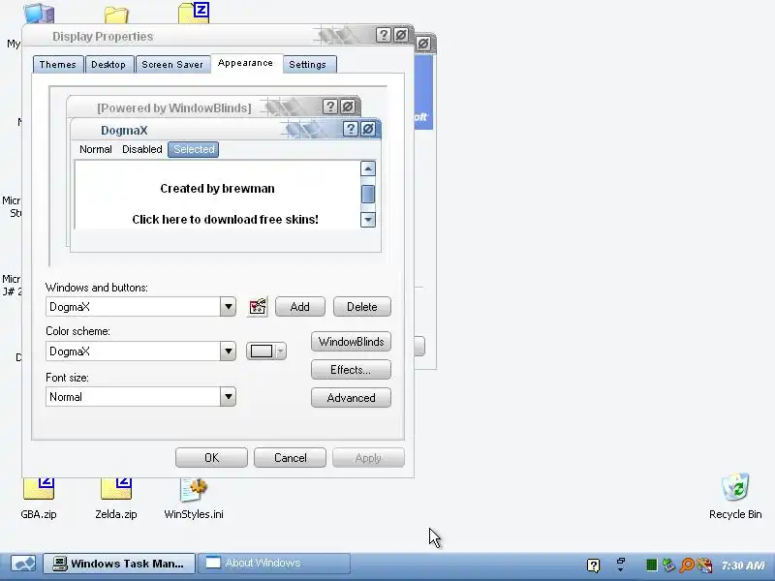Click the Add button
This screenshot has height=581, width=775.
[x=300, y=307]
